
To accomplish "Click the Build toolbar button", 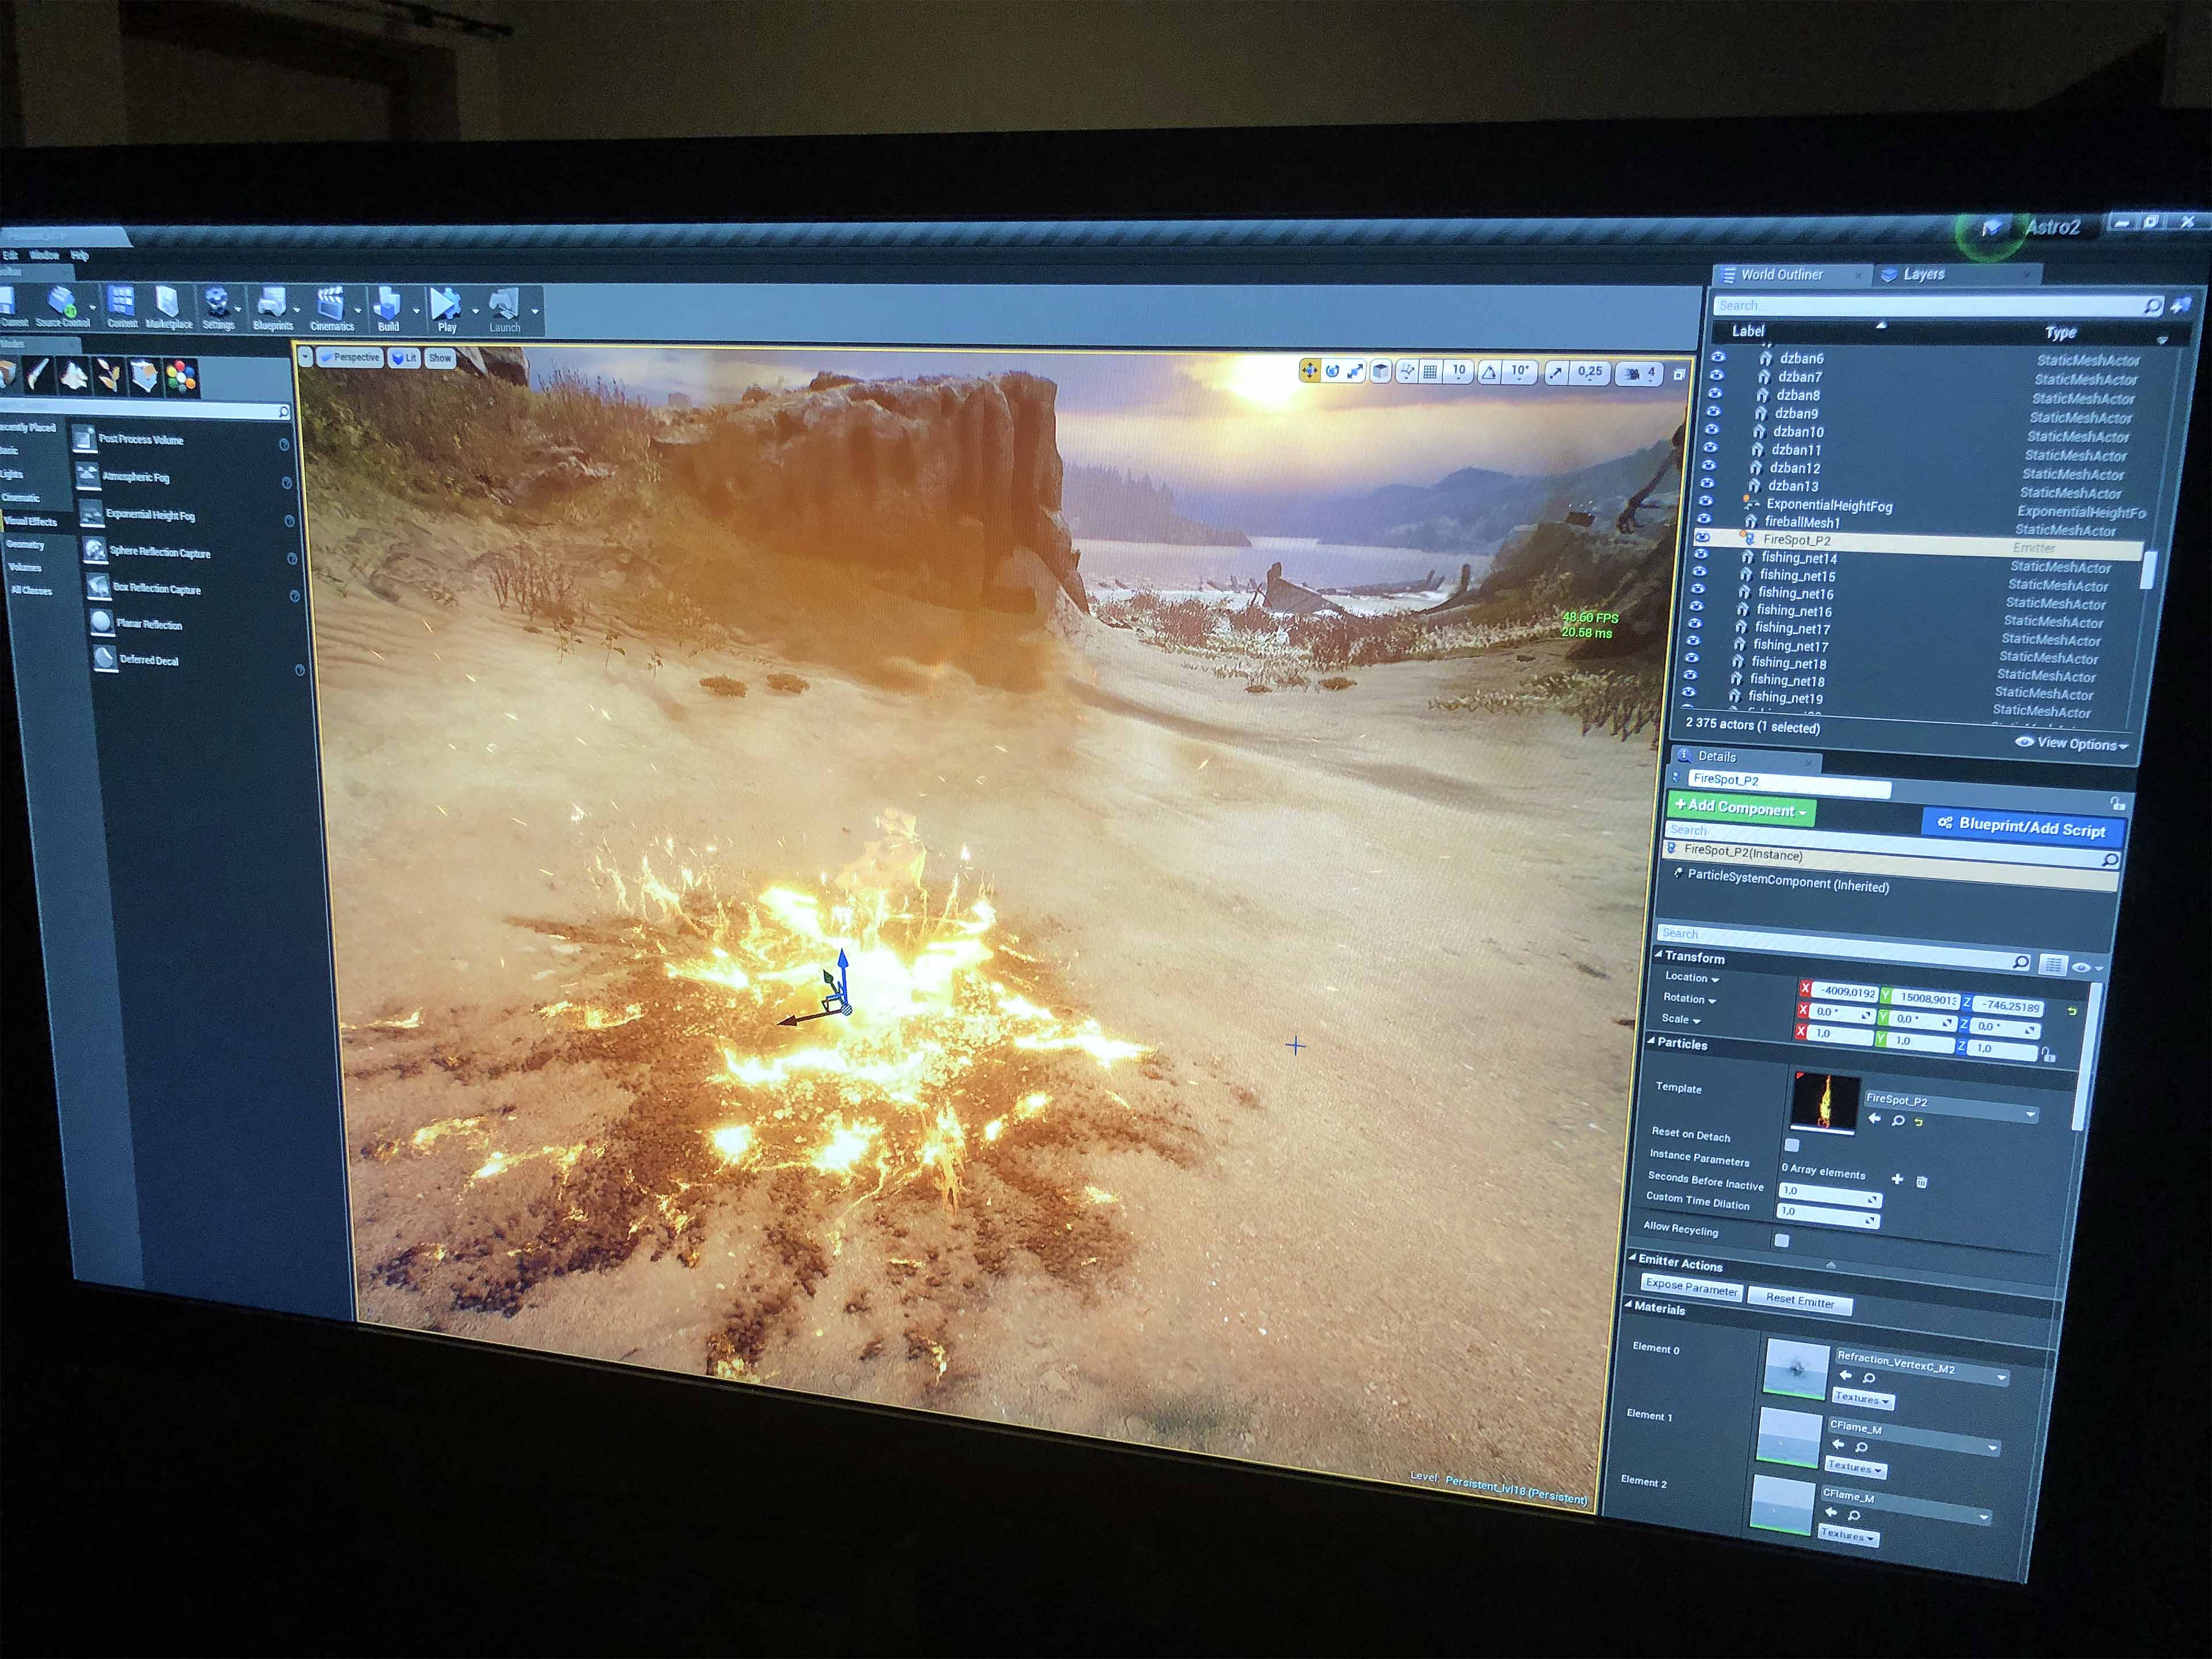I will click(388, 311).
